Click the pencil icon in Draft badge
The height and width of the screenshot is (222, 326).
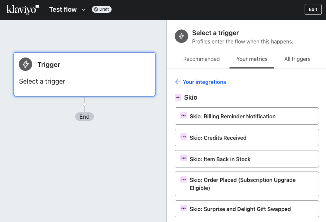coord(96,9)
